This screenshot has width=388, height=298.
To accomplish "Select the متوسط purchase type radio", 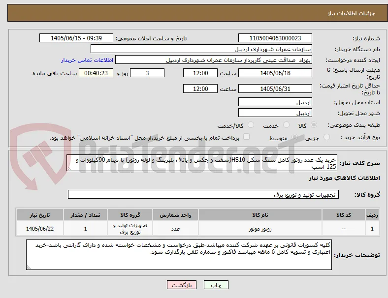I will point(294,137).
